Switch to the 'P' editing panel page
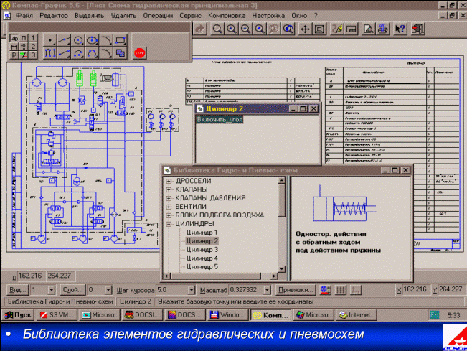The height and width of the screenshot is (351, 467). coord(14,55)
